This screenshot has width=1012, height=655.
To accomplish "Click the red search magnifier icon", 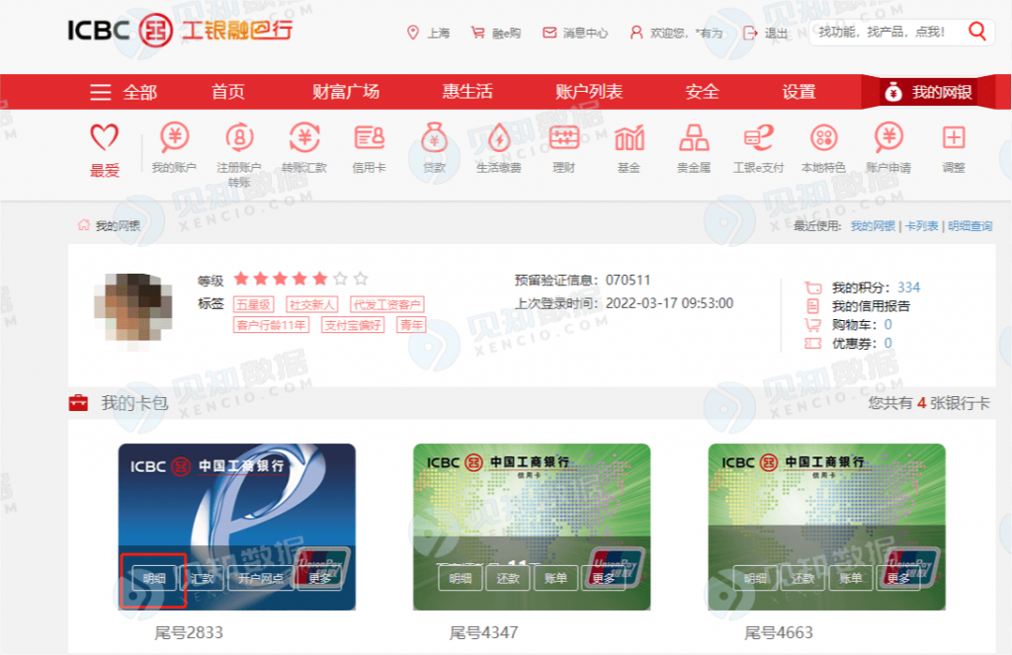I will pyautogui.click(x=977, y=31).
